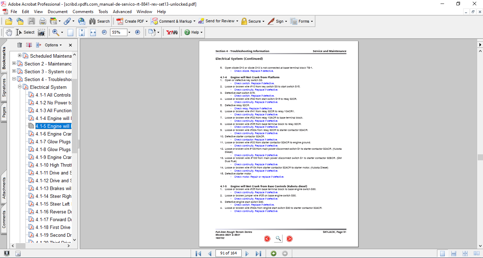Image resolution: width=483 pixels, height=258 pixels.
Task: Select the Hand tool
Action: click(8, 32)
